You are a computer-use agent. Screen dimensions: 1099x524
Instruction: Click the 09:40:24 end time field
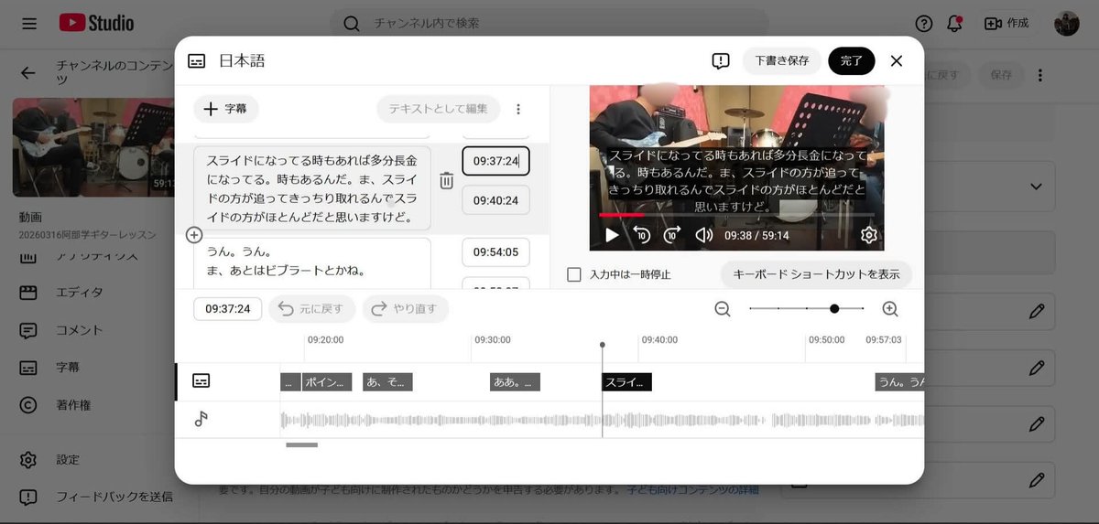(495, 200)
